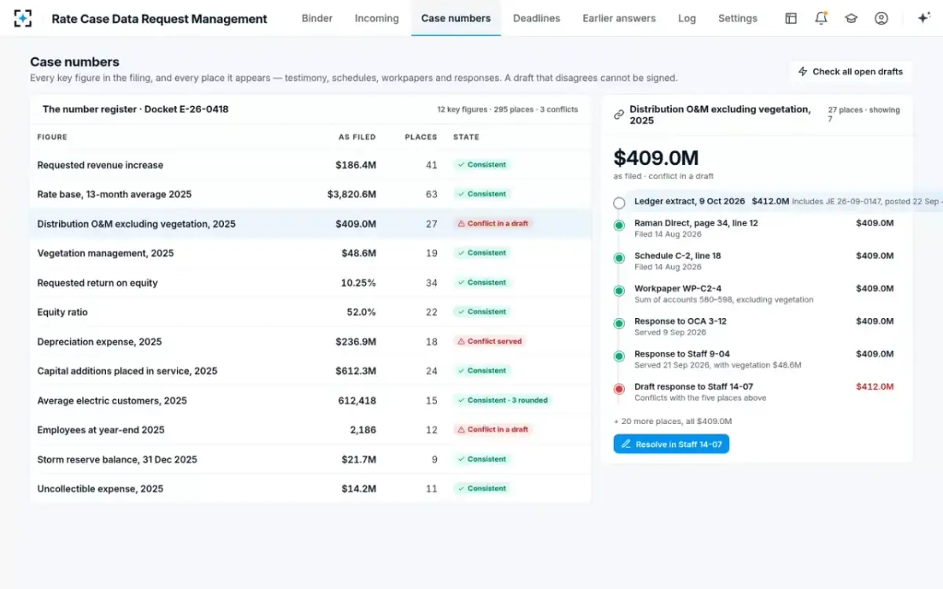Click Conflict in a draft badge for Distribution O&M

(x=493, y=224)
